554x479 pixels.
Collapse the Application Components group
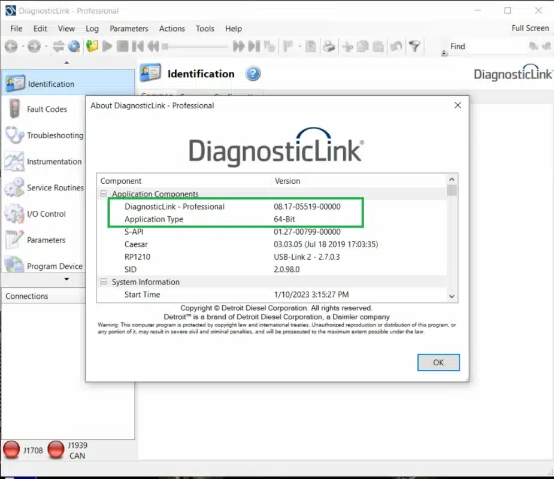(104, 193)
